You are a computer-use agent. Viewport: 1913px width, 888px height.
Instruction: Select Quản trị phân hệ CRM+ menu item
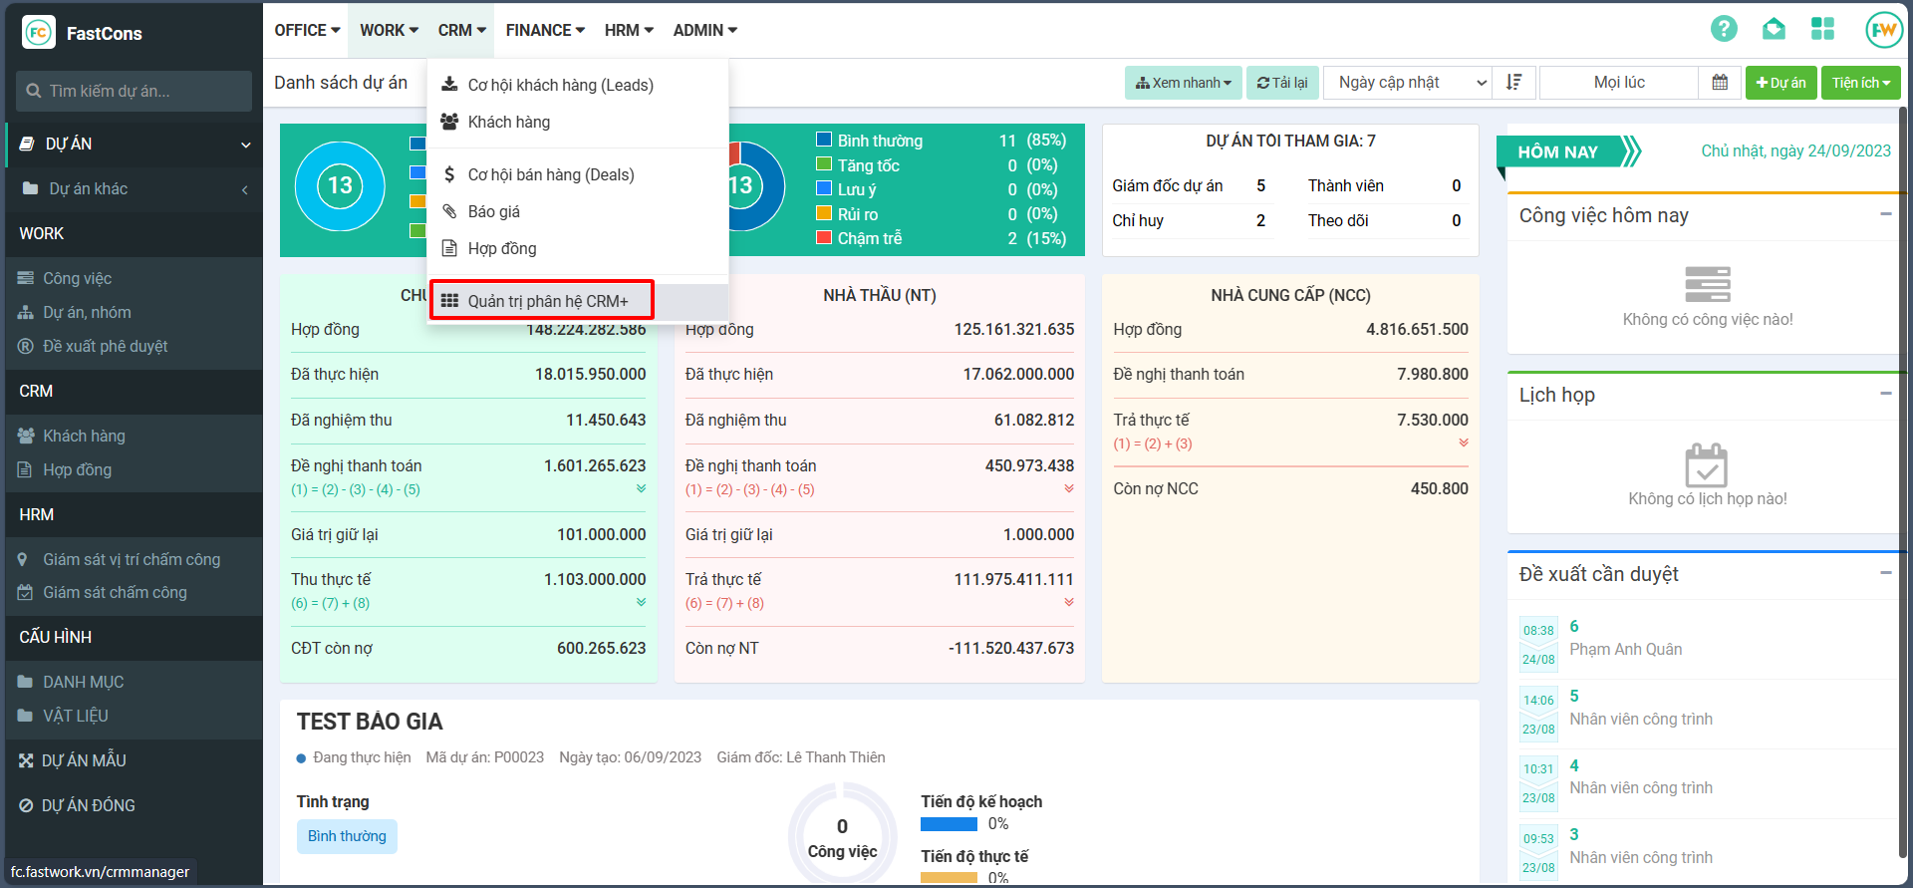click(547, 301)
